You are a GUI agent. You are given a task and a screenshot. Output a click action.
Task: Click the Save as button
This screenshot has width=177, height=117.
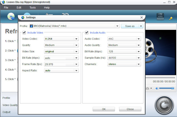pos(130,26)
